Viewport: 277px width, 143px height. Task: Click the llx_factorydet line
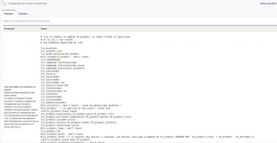[50, 77]
